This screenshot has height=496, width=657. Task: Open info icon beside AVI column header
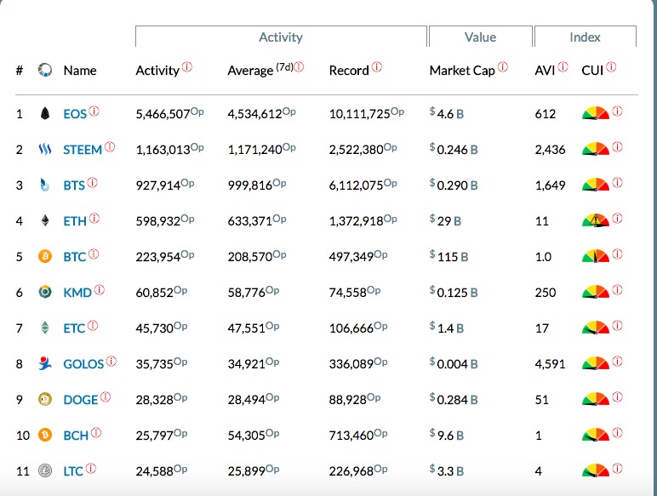tap(563, 67)
